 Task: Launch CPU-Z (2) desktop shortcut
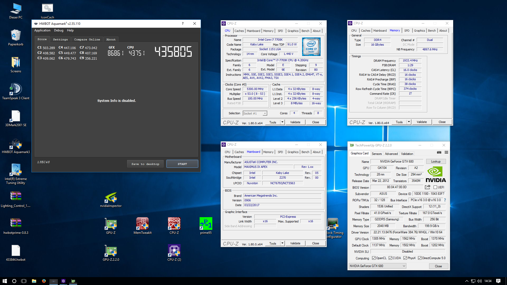click(x=174, y=253)
